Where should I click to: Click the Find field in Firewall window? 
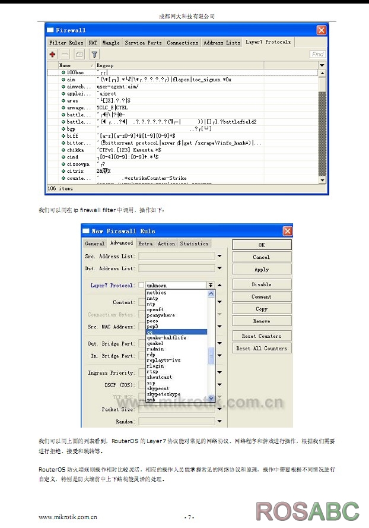317,54
